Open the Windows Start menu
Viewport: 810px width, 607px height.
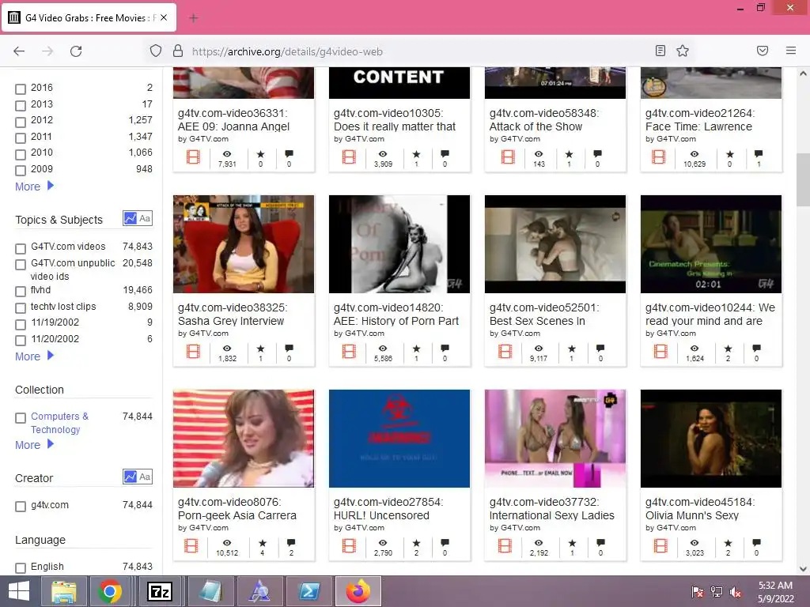point(19,591)
